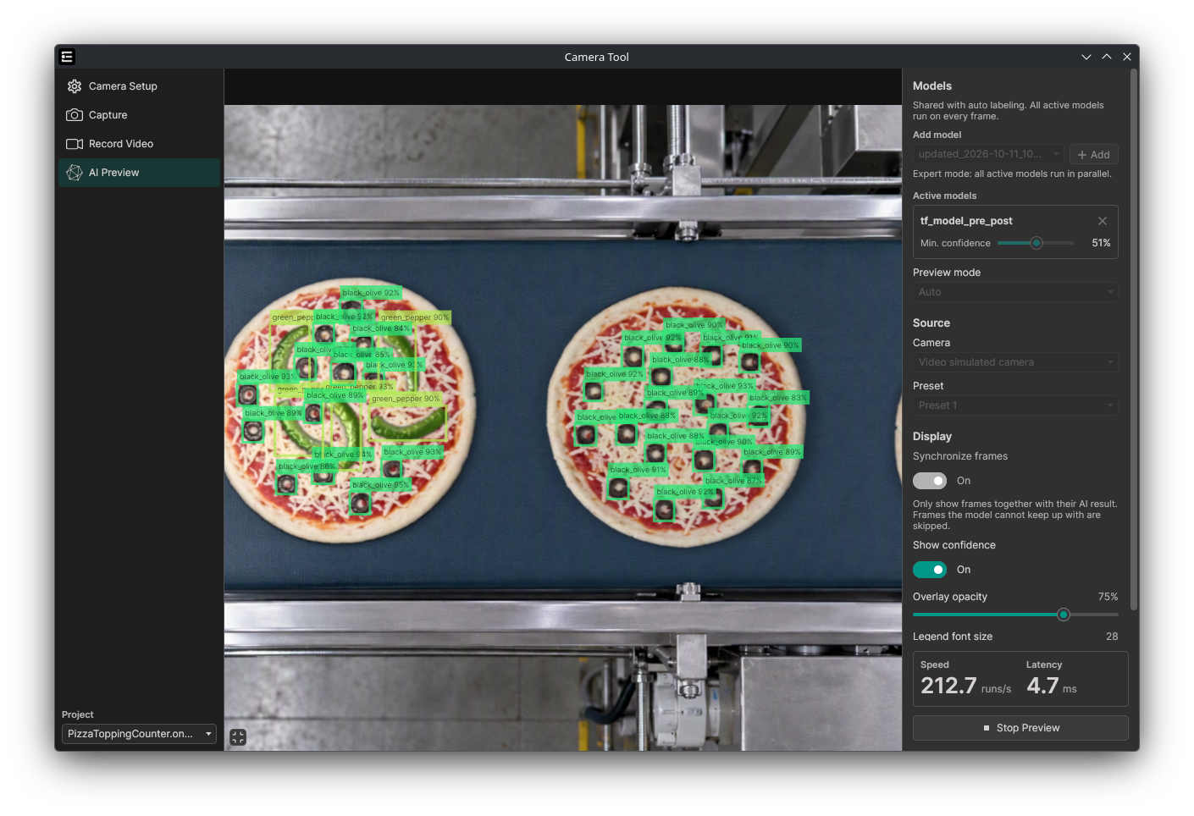Click the Capture camera icon
The width and height of the screenshot is (1194, 816).
point(75,115)
